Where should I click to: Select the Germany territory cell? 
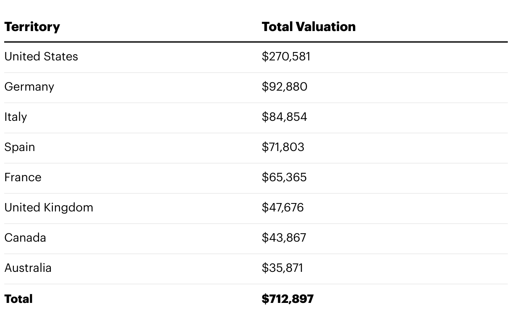[x=29, y=87]
